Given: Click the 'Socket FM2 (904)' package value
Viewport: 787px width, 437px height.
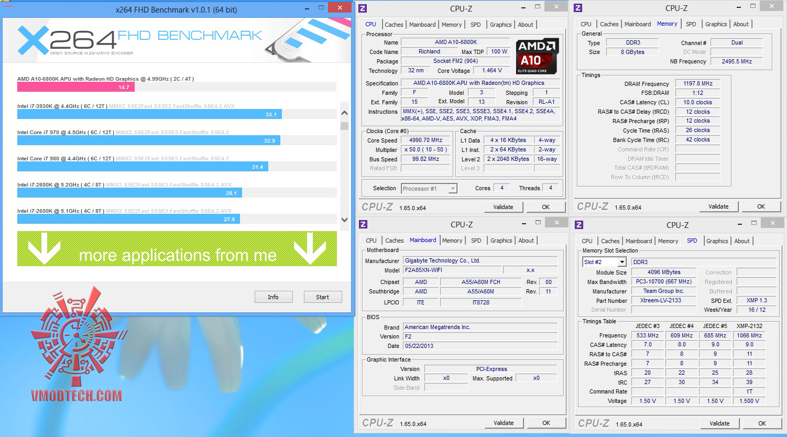Looking at the screenshot, I should [455, 61].
